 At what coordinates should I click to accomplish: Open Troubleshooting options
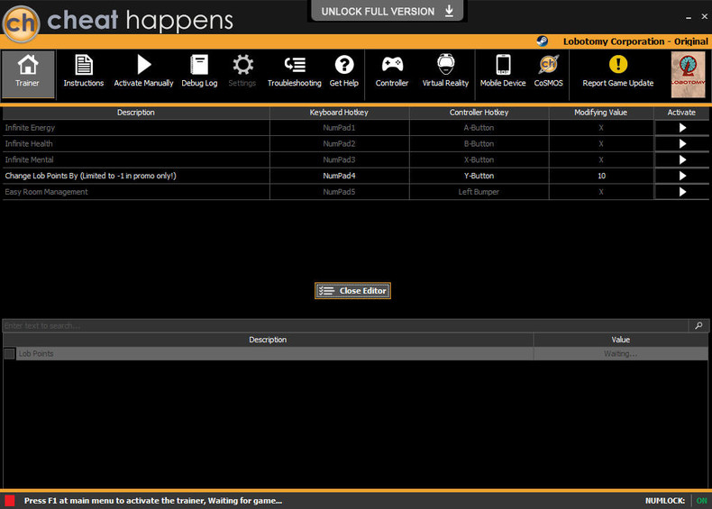pos(294,71)
